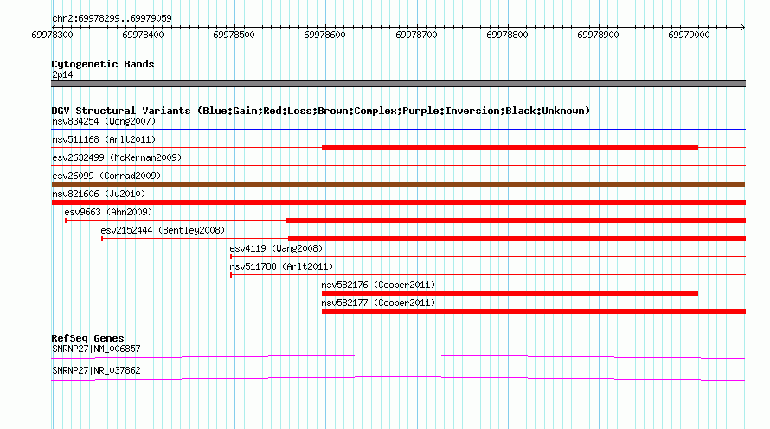Select variant esv4119 (Wang2008) label
This screenshot has height=429, width=770.
[x=276, y=248]
